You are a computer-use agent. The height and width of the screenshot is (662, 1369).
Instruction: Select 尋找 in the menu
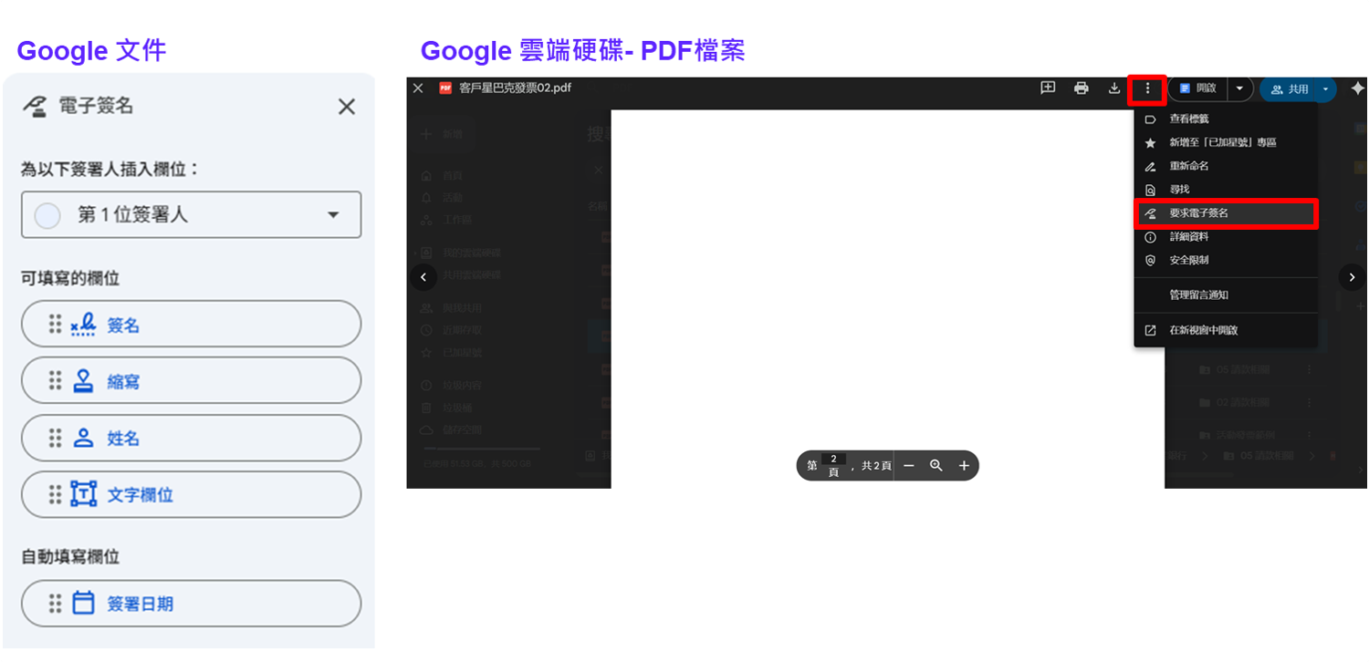[1226, 190]
